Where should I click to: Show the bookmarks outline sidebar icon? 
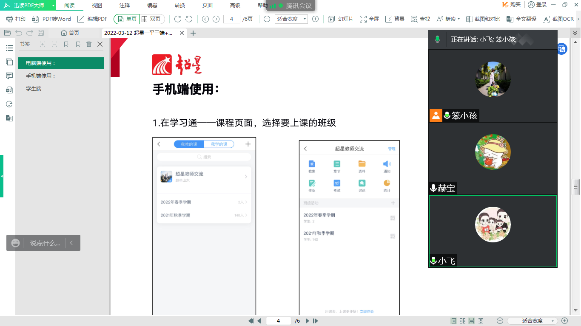(x=9, y=48)
